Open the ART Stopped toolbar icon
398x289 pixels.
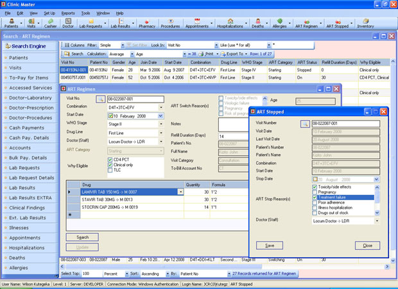point(338,23)
